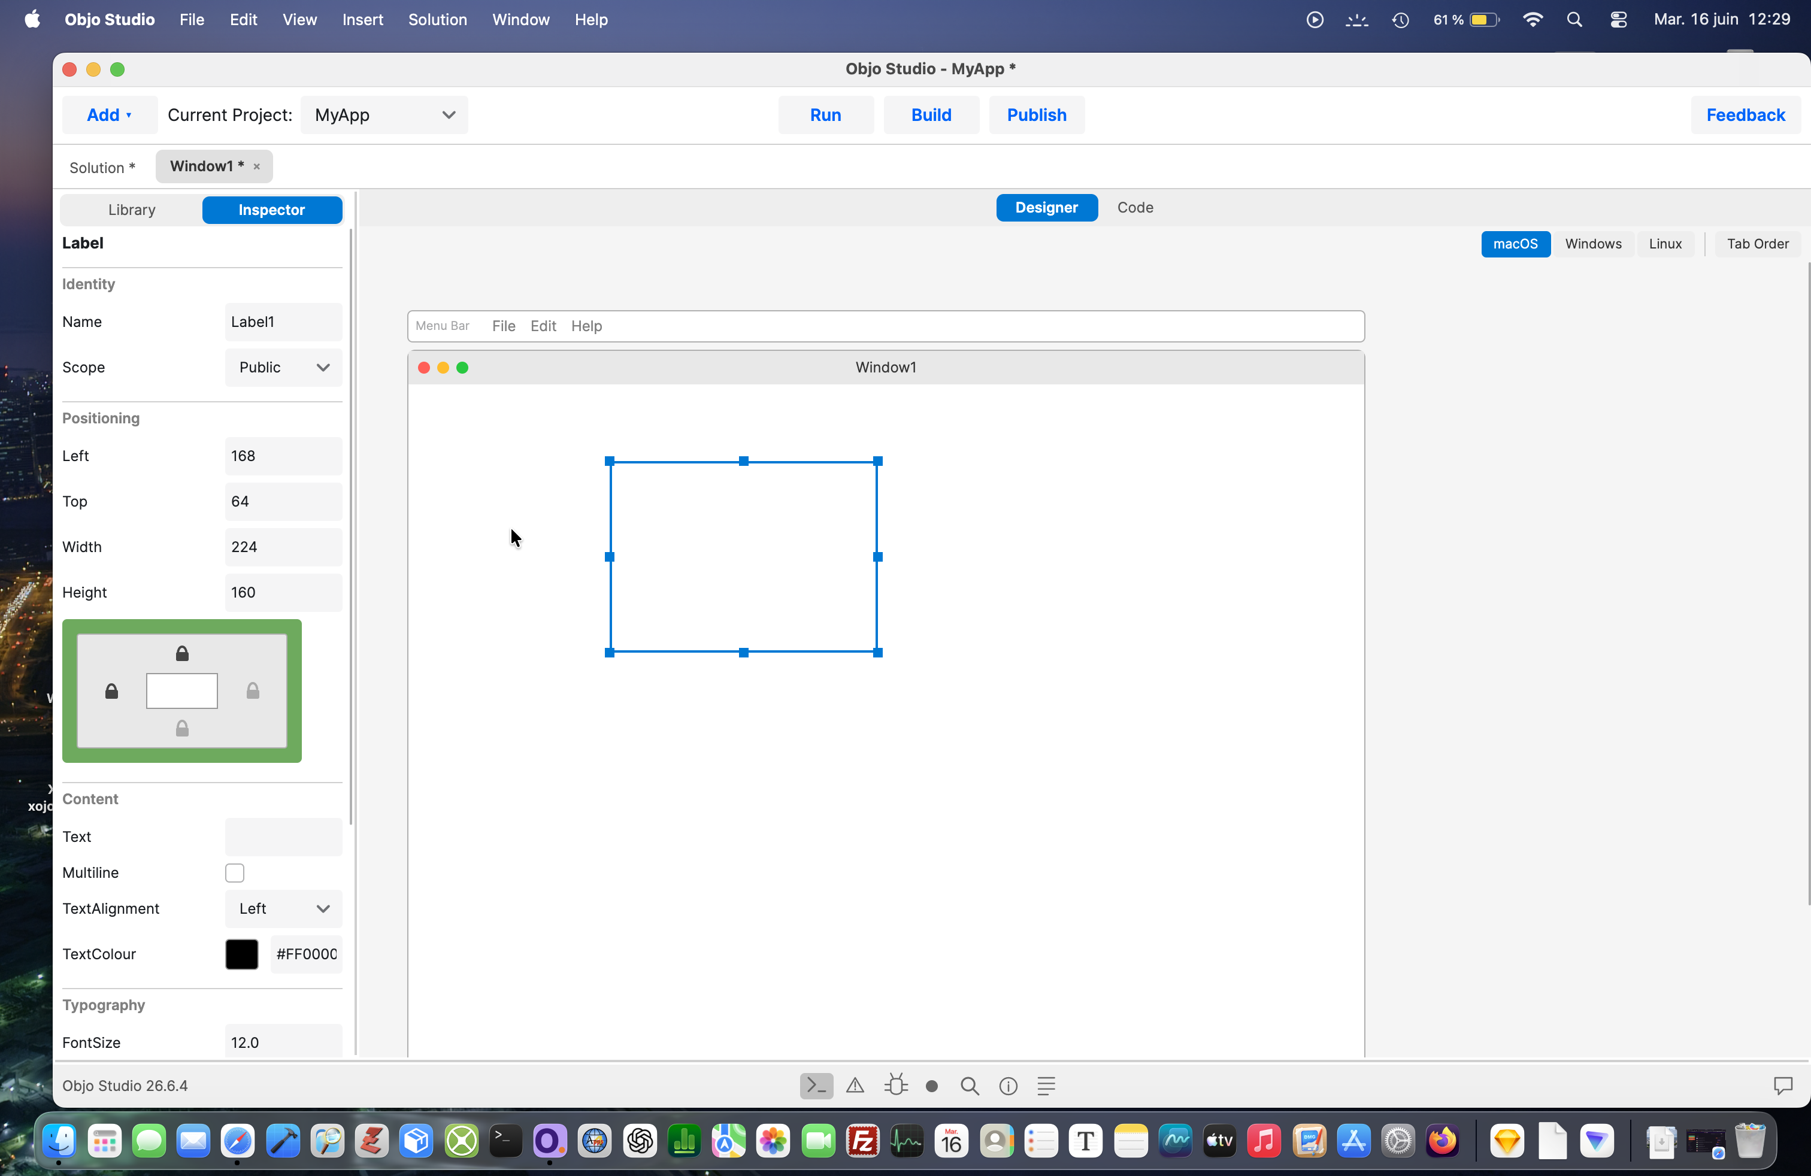Open Sketch from the Dock
The width and height of the screenshot is (1811, 1176).
(1507, 1141)
